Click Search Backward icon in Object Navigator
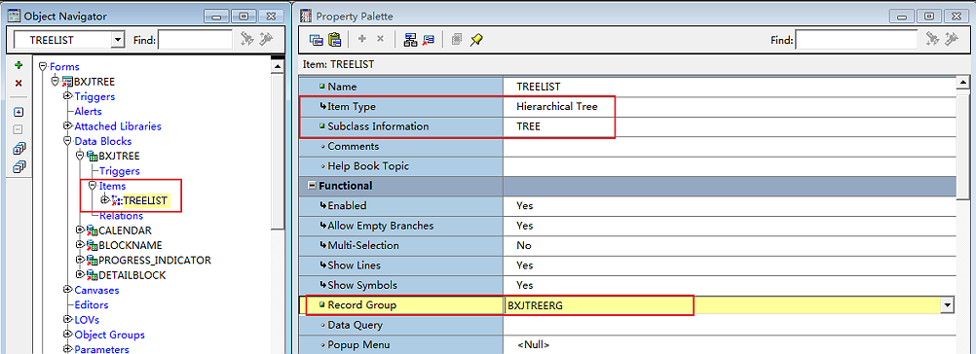The image size is (976, 354). 267,40
